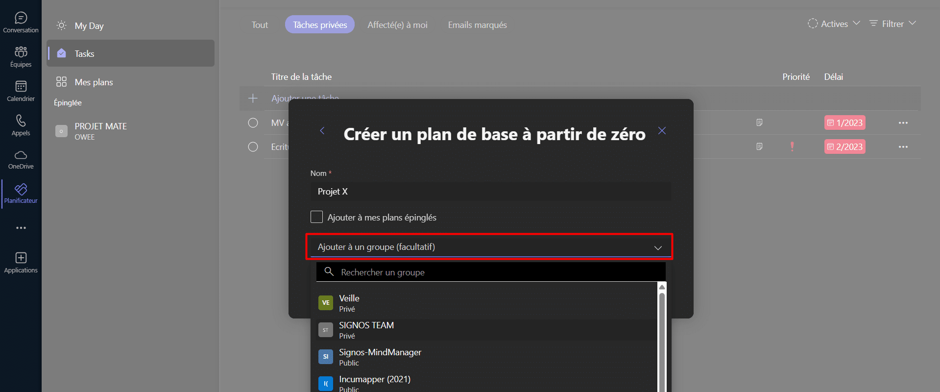Click the group list scrollbar
Screen dimensions: 940x392
[x=662, y=338]
